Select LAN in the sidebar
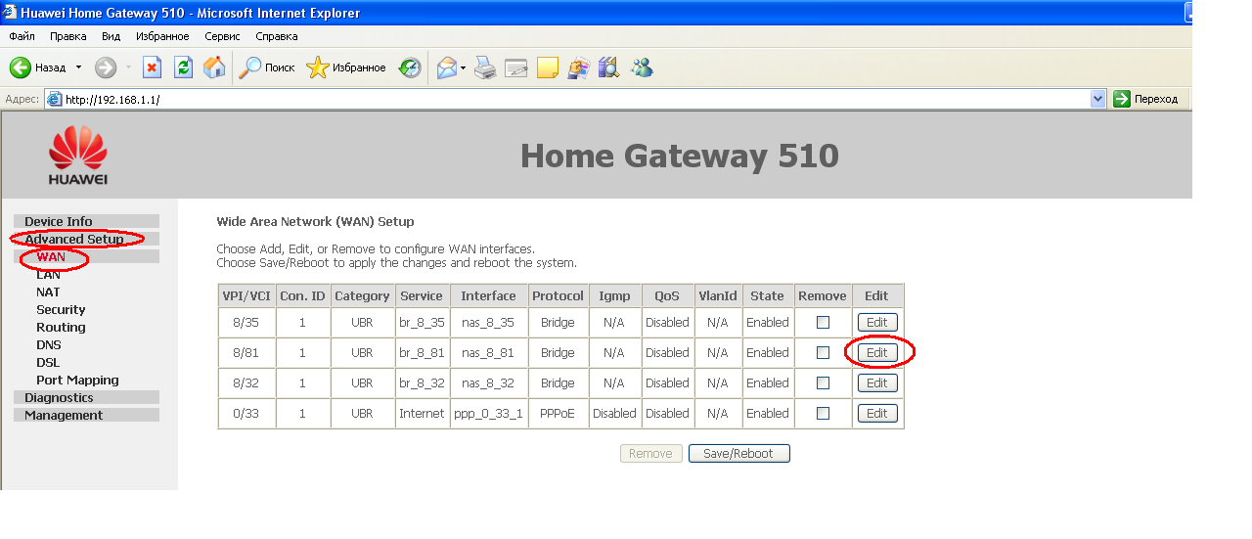 48,275
